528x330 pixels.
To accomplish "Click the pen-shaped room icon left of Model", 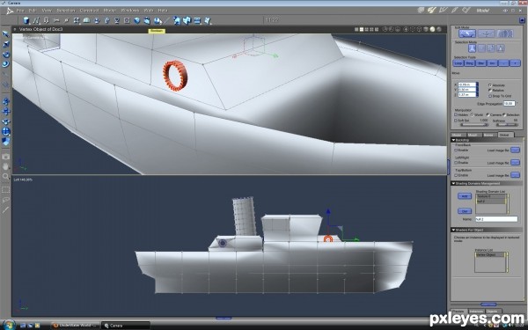I will (455, 11).
